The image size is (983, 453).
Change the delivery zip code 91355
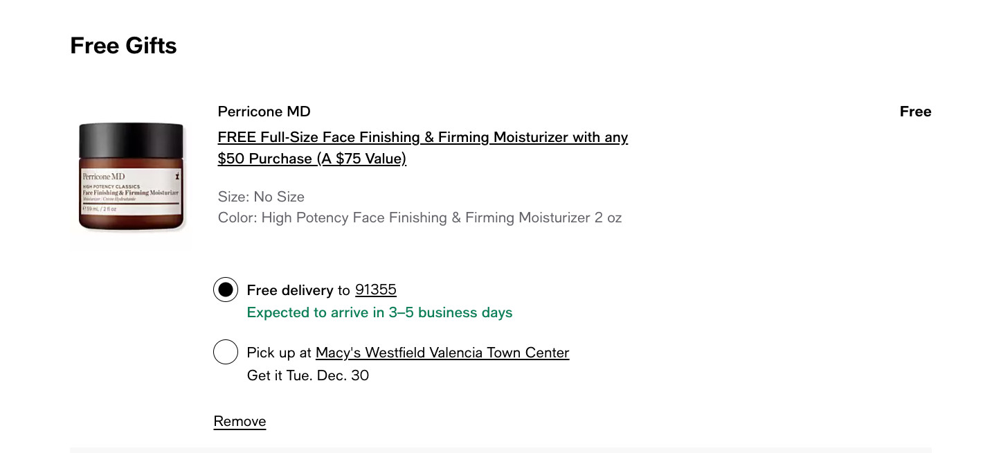tap(375, 290)
